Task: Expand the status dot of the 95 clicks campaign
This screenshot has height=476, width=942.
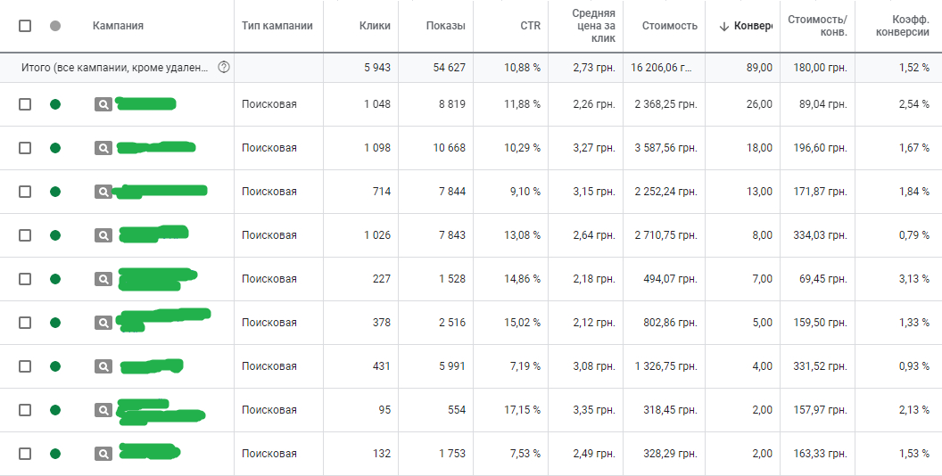Action: click(55, 410)
